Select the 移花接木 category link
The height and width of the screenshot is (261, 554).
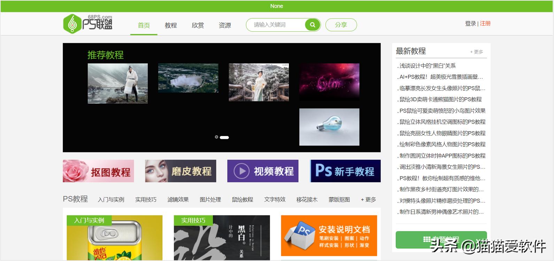coord(307,200)
